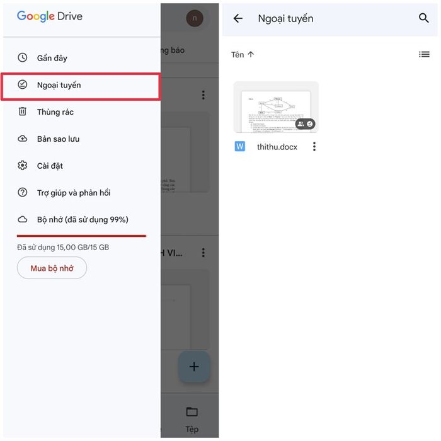Open the upper file's three-dot menu in dimmed list
441x441 pixels.
(203, 95)
